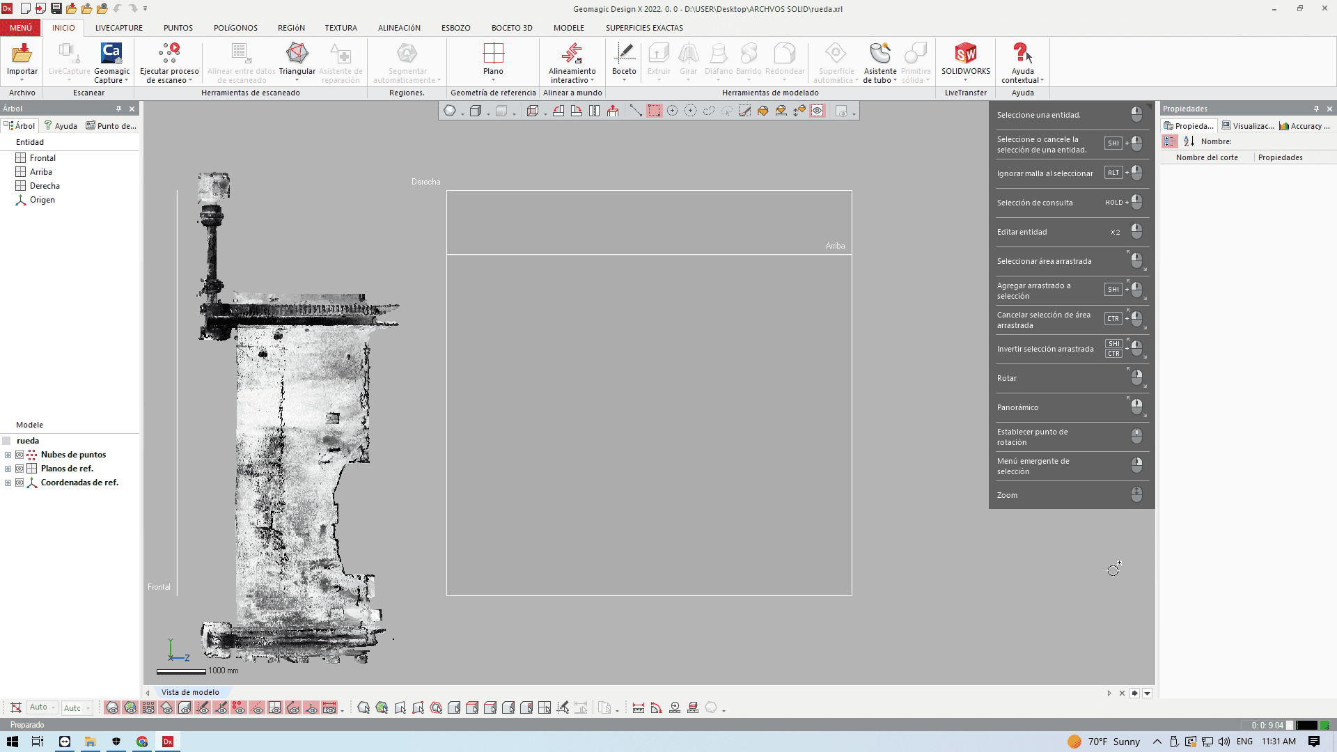The width and height of the screenshot is (1337, 752).
Task: Select the Triangular scan tool
Action: pyautogui.click(x=297, y=54)
